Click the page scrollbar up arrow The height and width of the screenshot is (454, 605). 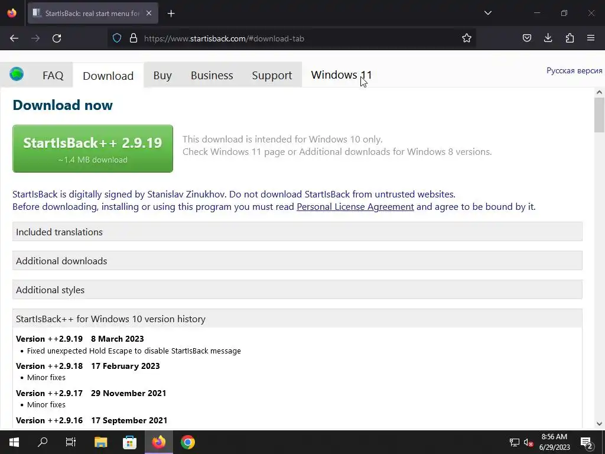[599, 92]
